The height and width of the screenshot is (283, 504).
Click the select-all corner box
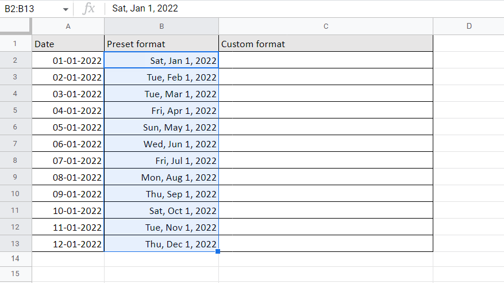pos(16,26)
